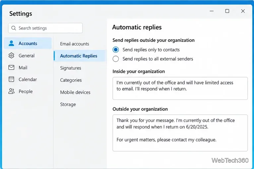Image resolution: width=254 pixels, height=169 pixels.
Task: Click the search magnifier icon
Action: coord(14,28)
